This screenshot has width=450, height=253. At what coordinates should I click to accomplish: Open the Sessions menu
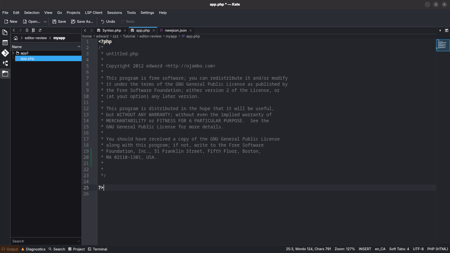point(114,13)
